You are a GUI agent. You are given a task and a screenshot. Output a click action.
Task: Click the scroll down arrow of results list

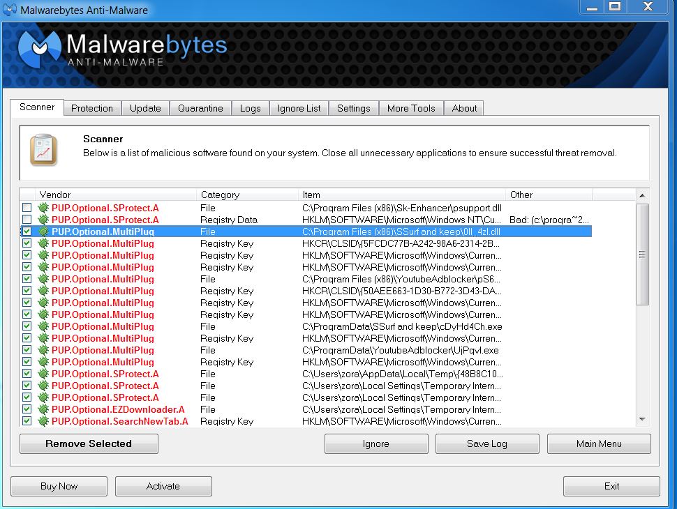pos(642,419)
